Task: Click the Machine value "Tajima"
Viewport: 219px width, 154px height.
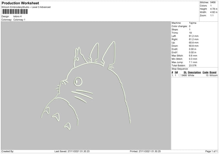Action: click(193, 23)
